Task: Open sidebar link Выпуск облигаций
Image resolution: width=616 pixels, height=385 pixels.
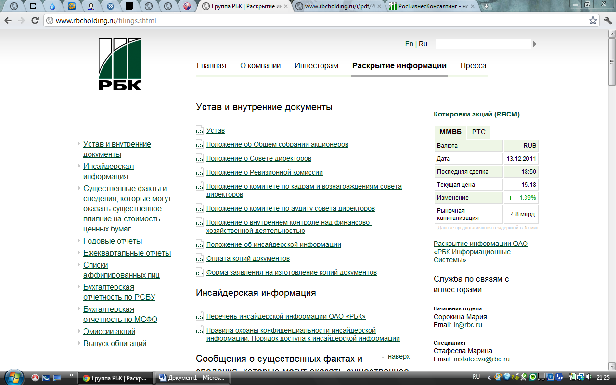Action: tap(115, 344)
